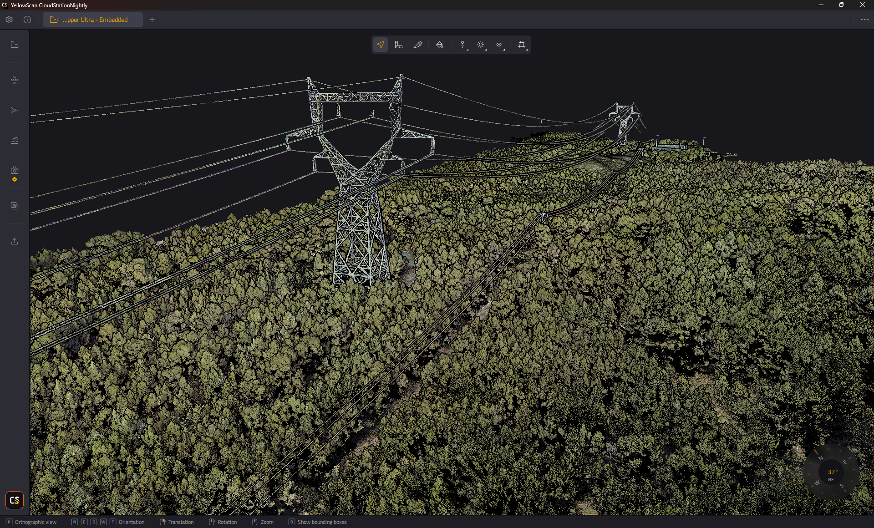Open the camera colorization sidebar icon
The width and height of the screenshot is (874, 528).
click(x=15, y=170)
